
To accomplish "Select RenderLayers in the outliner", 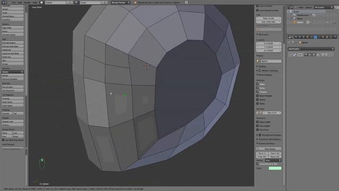I will [x=303, y=15].
